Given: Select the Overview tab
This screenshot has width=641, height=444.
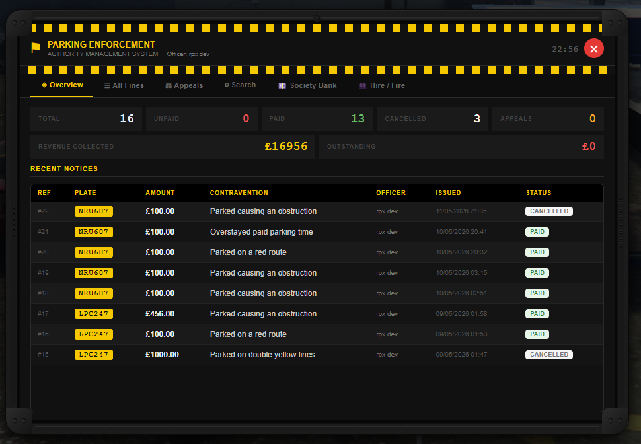Looking at the screenshot, I should 62,85.
